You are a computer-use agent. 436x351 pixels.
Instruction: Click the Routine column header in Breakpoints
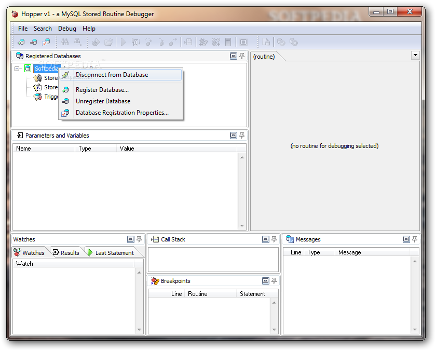point(210,294)
